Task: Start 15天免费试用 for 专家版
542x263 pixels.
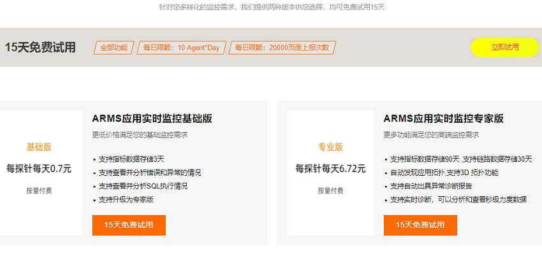Action: 420,225
